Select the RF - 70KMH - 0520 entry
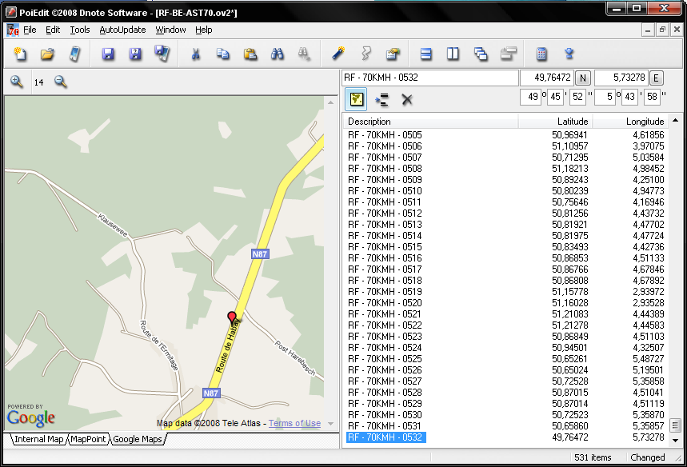Screen dimensions: 687x467 pyautogui.click(x=385, y=303)
